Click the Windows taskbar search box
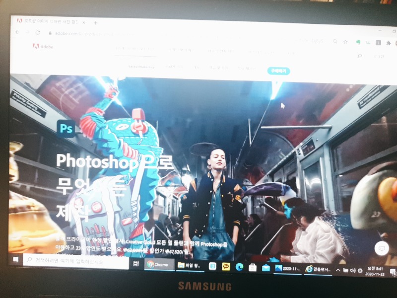 click(76, 261)
